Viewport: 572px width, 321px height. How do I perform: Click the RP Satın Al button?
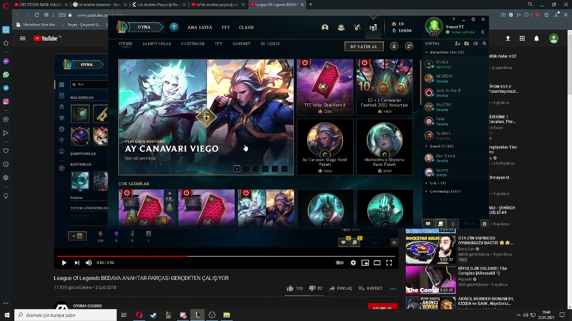coord(364,46)
